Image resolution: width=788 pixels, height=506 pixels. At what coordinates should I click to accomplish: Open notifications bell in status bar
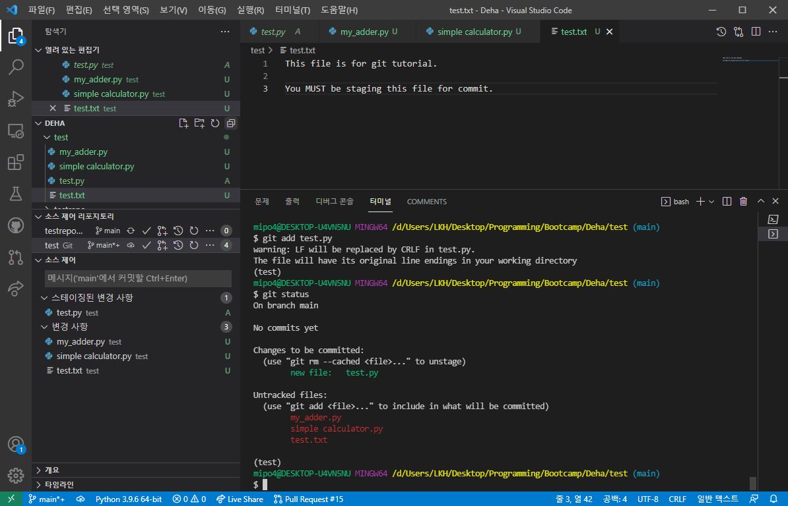pos(774,499)
